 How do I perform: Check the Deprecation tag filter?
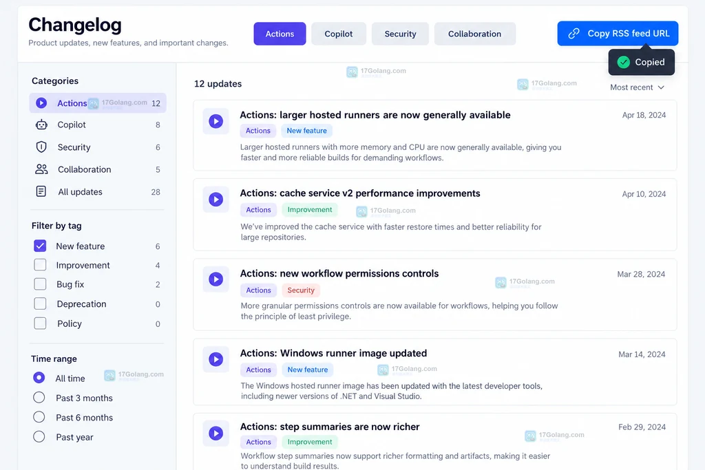pyautogui.click(x=40, y=303)
